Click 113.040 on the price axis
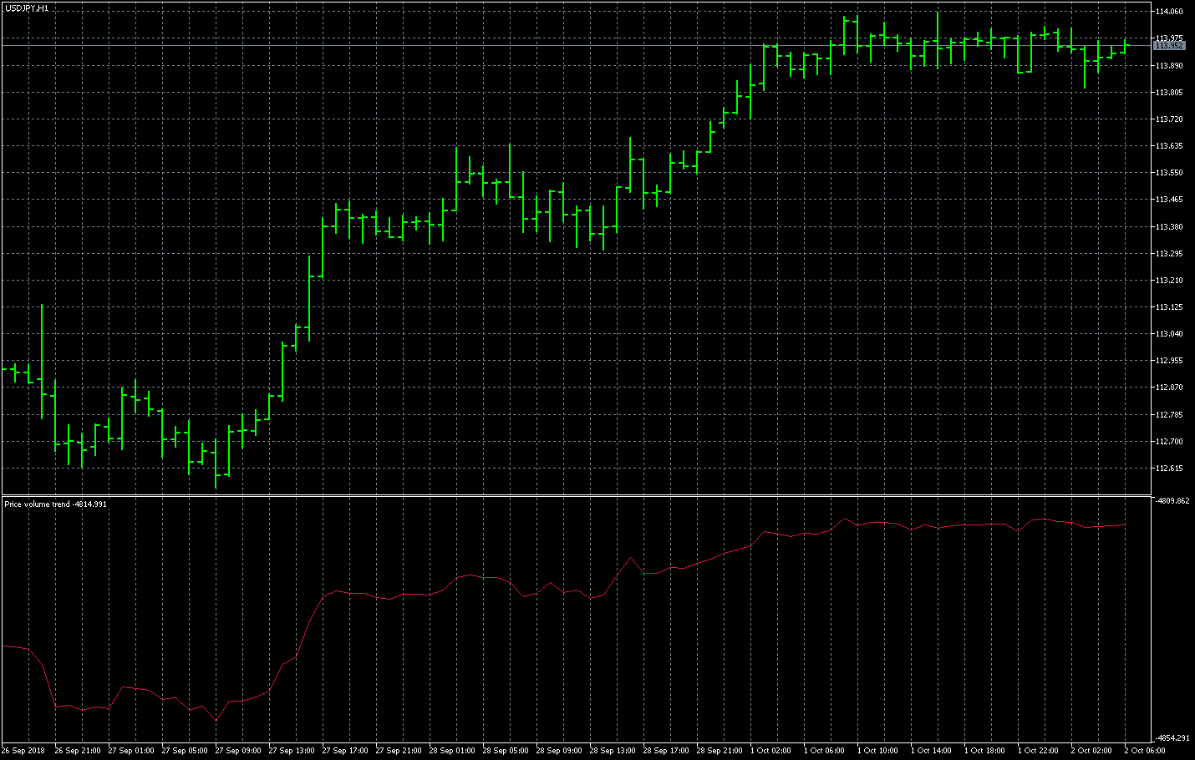This screenshot has height=760, width=1195. (x=1169, y=334)
